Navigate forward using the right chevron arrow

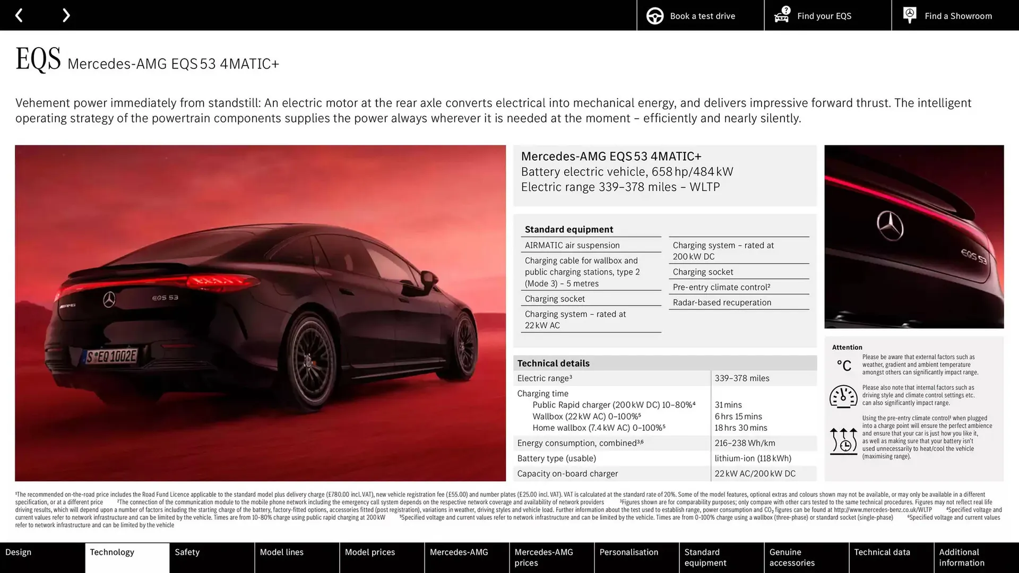(66, 15)
